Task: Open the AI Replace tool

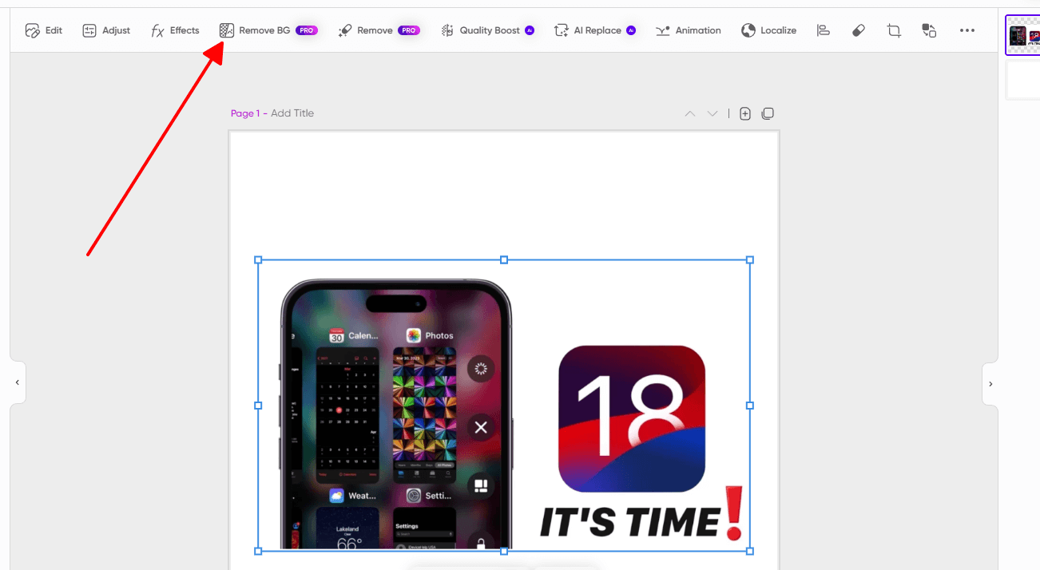Action: click(595, 30)
